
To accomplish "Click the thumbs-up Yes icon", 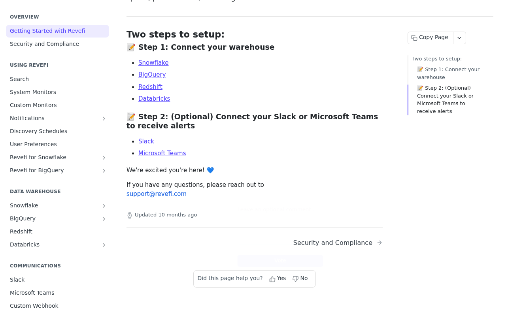I will (x=272, y=279).
